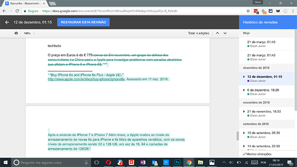The width and height of the screenshot is (297, 167).
Task: Open OneNote from the taskbar
Action: tap(143, 162)
